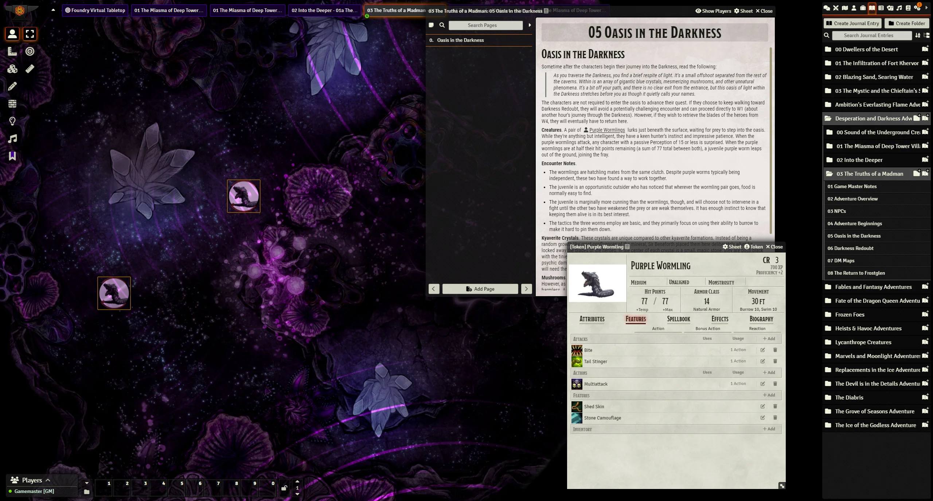Switch to the Spellbook tab
This screenshot has width=933, height=501.
pyautogui.click(x=678, y=319)
